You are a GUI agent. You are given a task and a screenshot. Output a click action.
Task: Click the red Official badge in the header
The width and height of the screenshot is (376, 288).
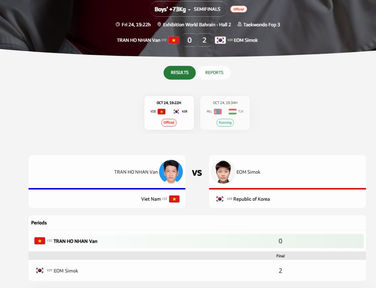tap(239, 9)
